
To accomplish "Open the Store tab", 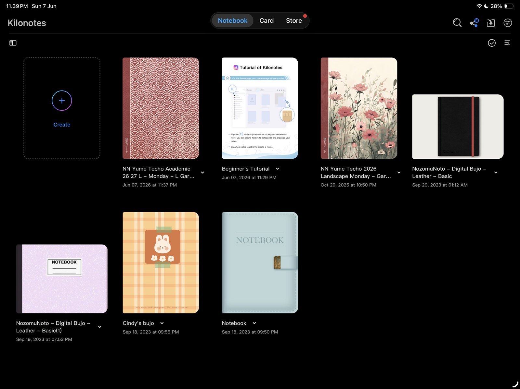I will click(294, 20).
